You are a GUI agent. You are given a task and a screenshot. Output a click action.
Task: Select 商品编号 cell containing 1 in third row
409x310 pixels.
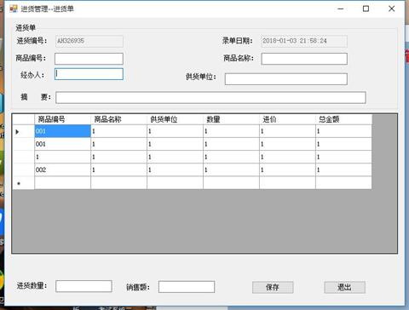coord(62,157)
